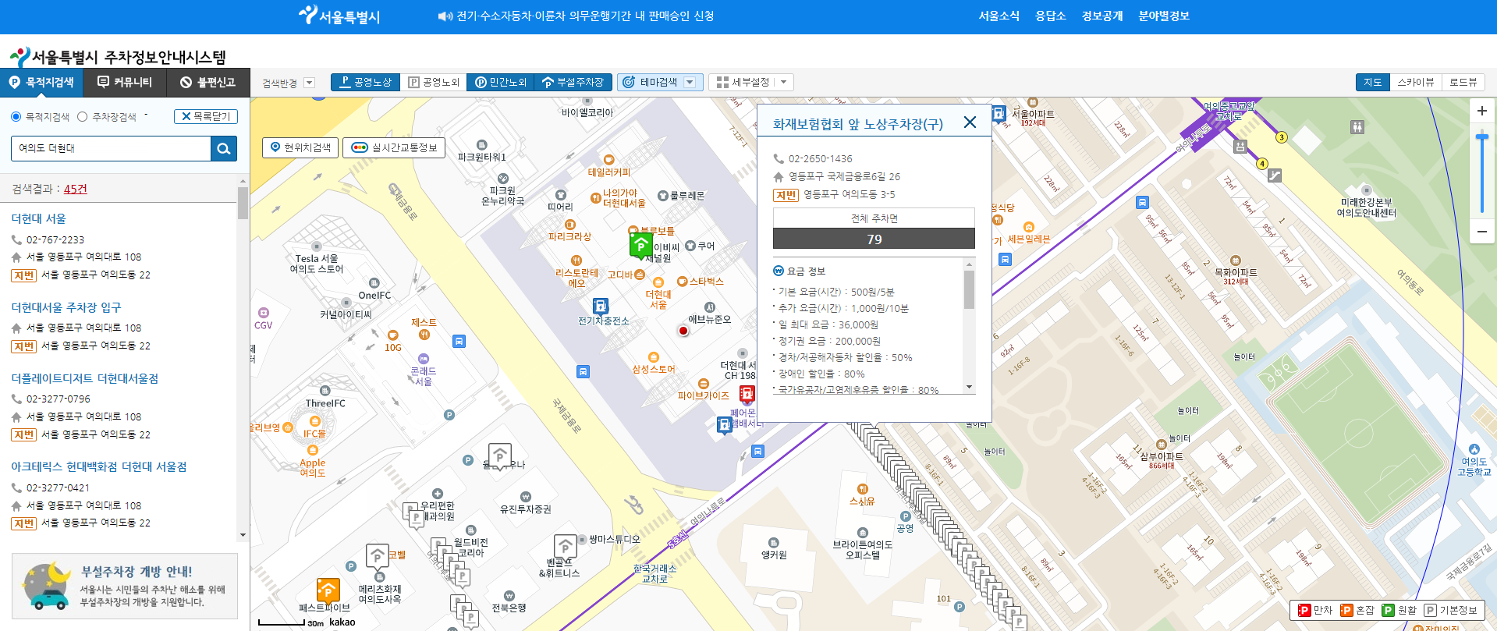Toggle the 공영노상 parking filter

[365, 82]
